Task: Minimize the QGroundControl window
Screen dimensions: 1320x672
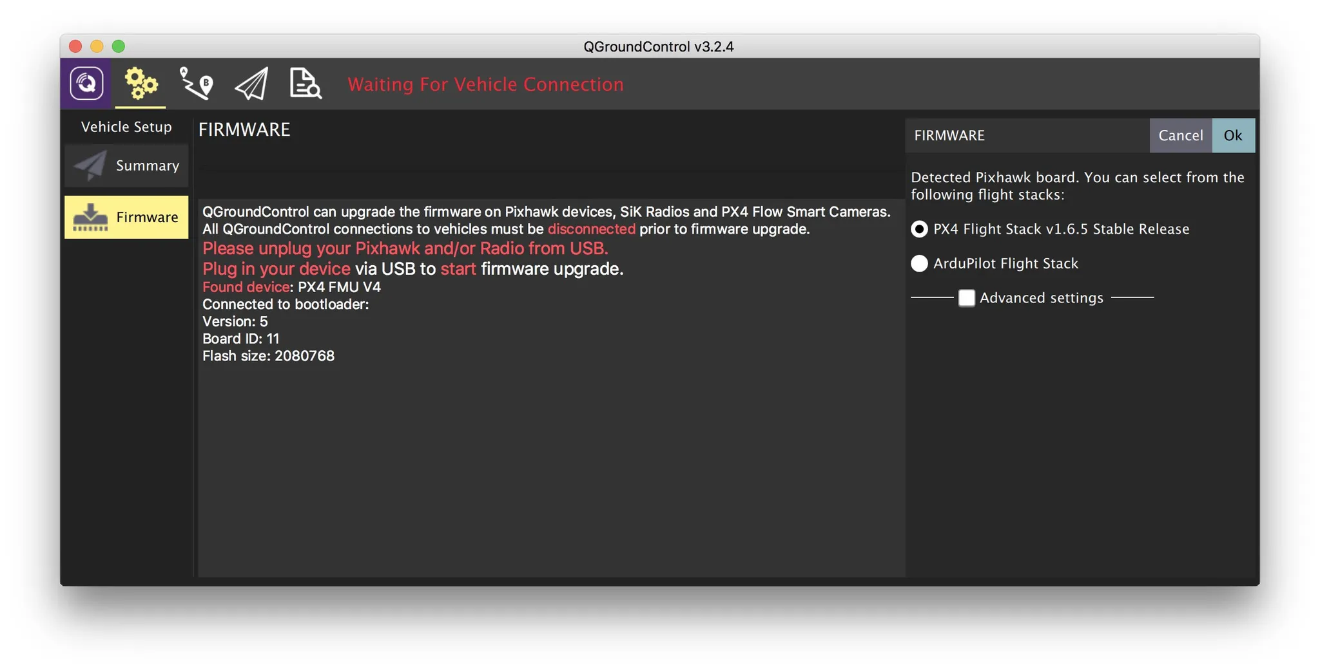Action: 97,46
